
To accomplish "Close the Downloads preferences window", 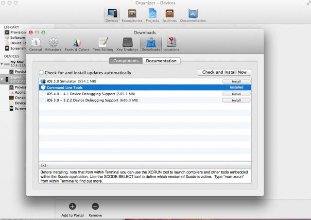I will 31,33.
